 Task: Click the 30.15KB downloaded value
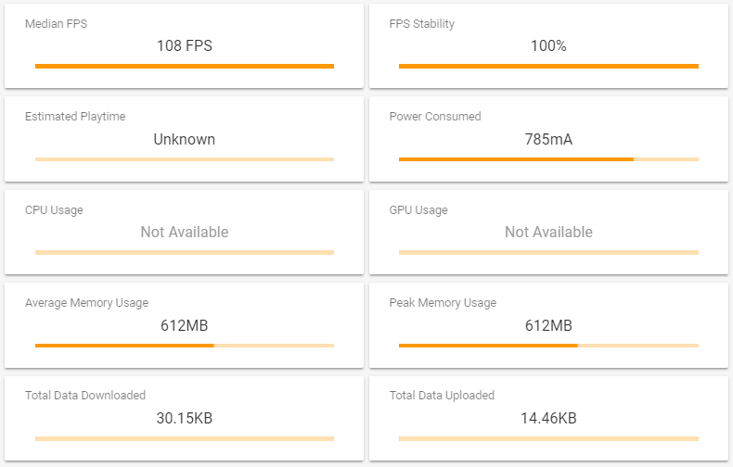click(185, 418)
